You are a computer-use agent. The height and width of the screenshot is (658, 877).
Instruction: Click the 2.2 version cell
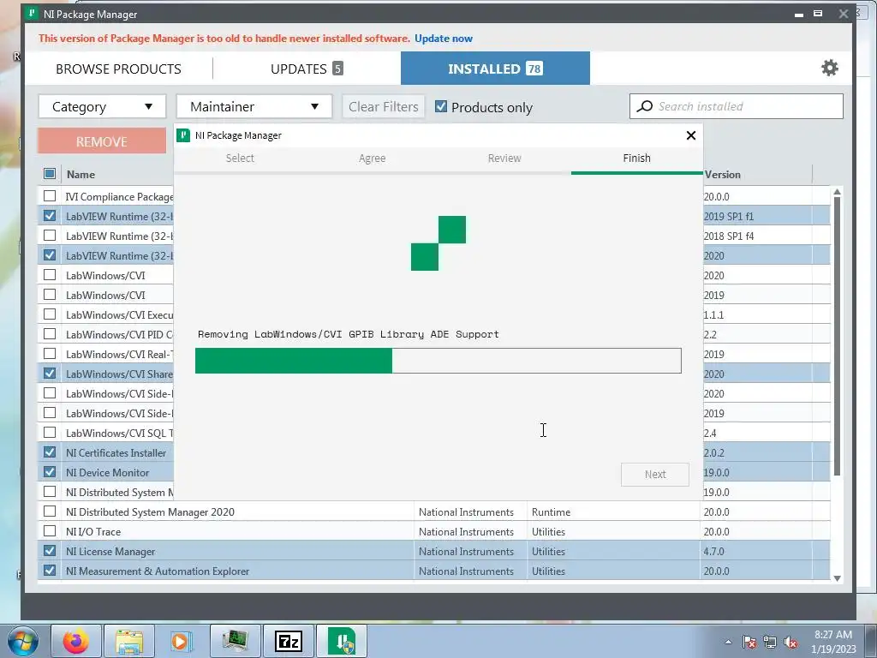(x=710, y=334)
